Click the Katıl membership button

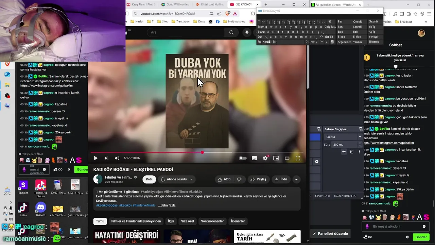[149, 179]
